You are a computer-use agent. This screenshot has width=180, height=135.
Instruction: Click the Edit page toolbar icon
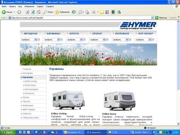[x=94, y=12]
